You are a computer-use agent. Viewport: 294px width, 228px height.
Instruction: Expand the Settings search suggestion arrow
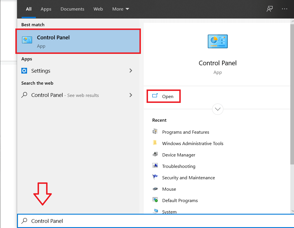coord(131,70)
